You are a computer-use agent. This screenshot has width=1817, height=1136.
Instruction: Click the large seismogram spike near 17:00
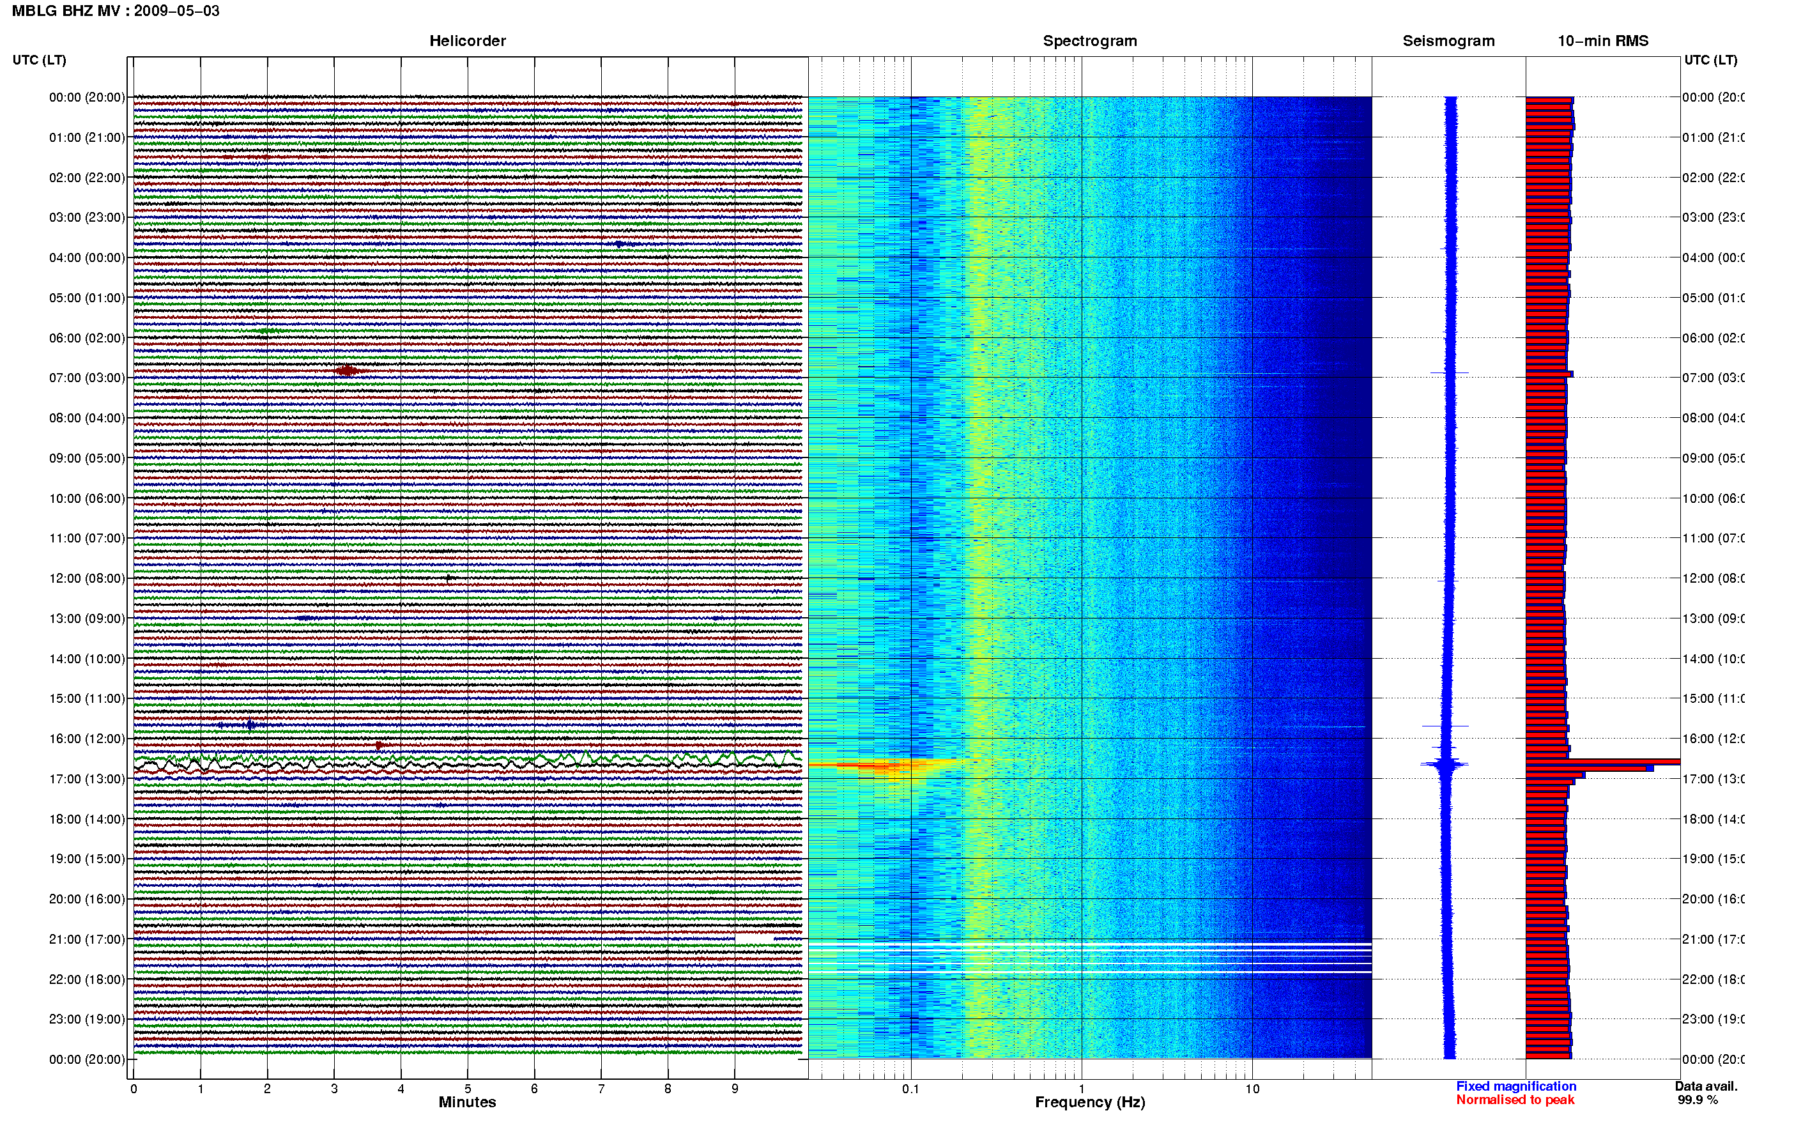point(1445,765)
